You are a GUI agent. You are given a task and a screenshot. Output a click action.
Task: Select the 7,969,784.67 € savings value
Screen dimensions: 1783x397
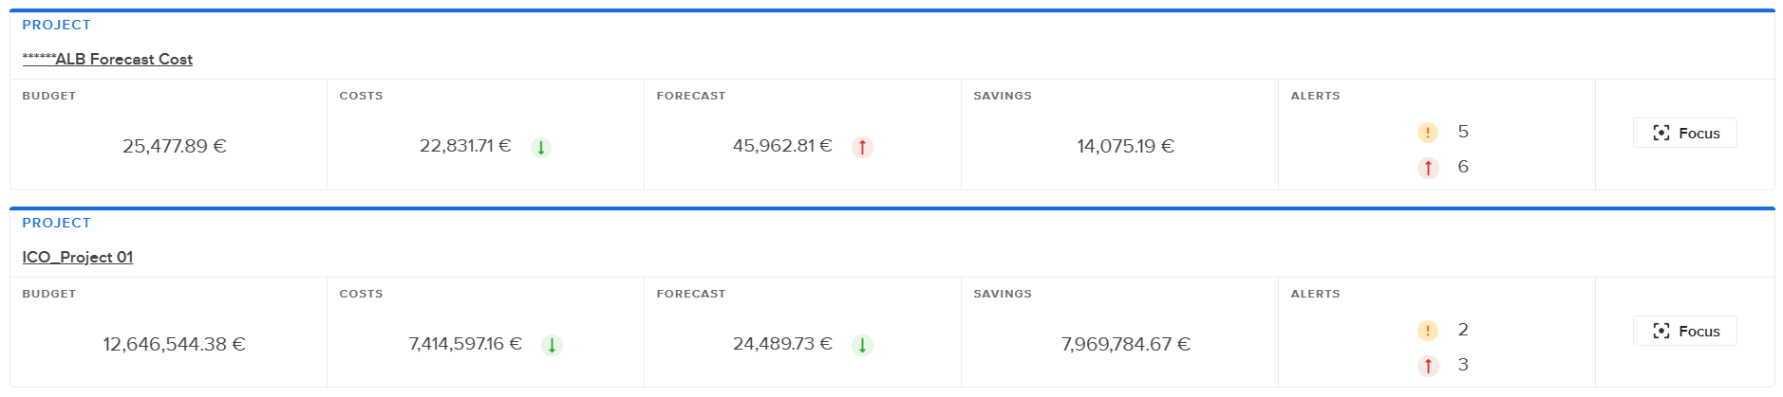(1126, 344)
